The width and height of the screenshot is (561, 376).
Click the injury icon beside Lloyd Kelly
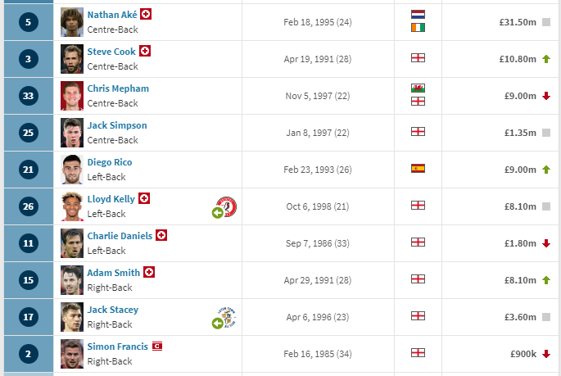click(144, 198)
